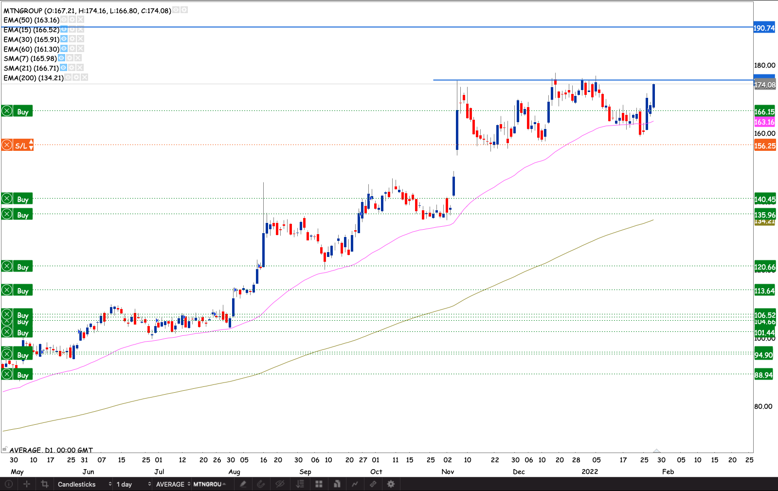Select the crosshair tool in bottom toolbar
The image size is (778, 491).
27,484
